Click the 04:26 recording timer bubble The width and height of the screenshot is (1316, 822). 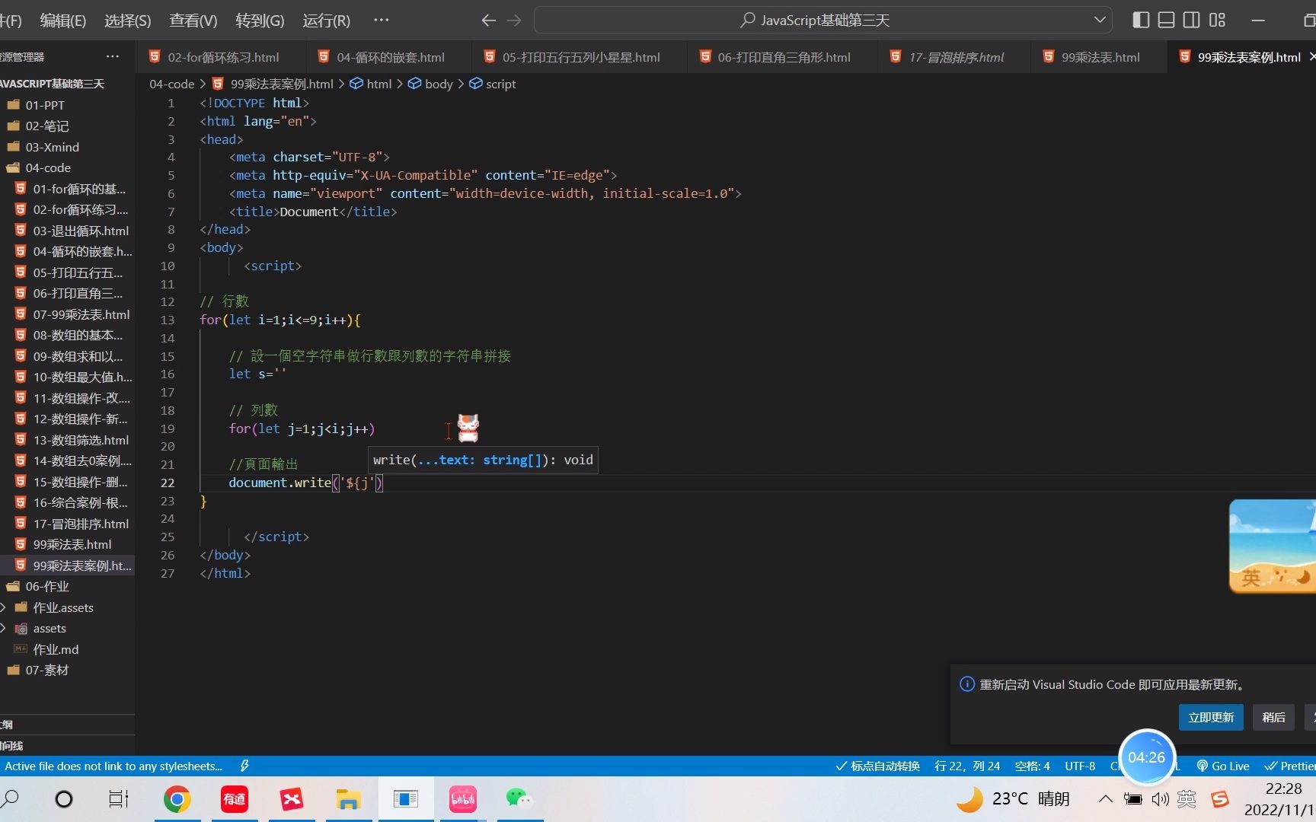point(1146,757)
